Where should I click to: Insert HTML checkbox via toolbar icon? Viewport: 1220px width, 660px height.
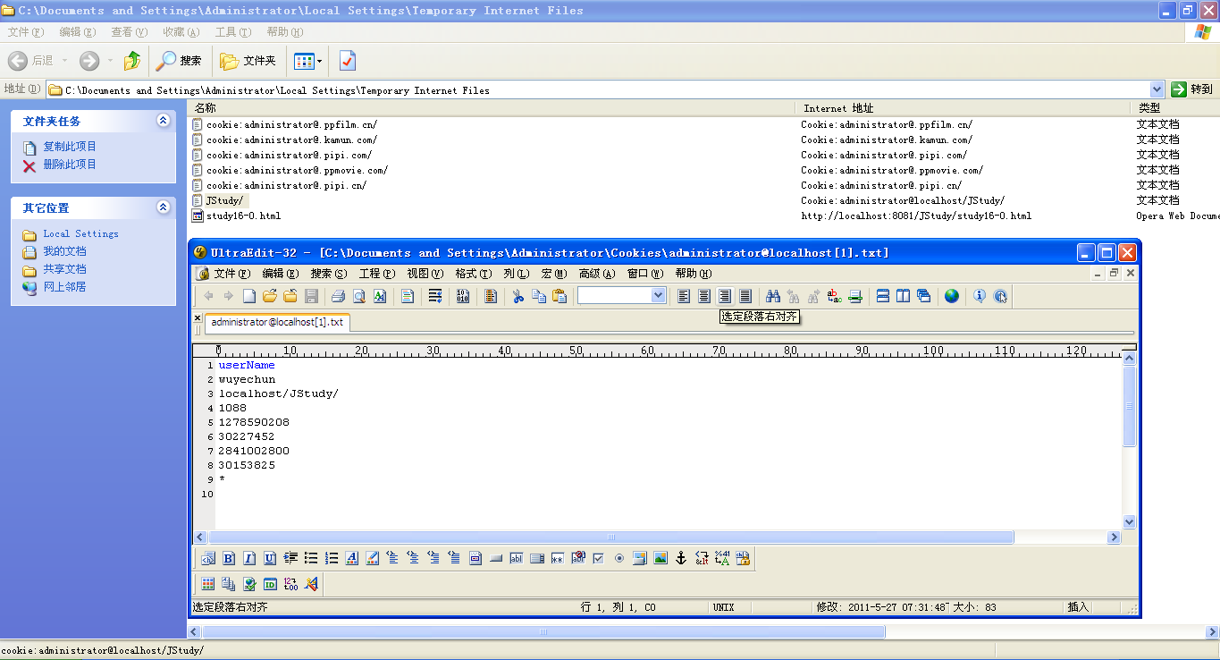click(x=598, y=558)
